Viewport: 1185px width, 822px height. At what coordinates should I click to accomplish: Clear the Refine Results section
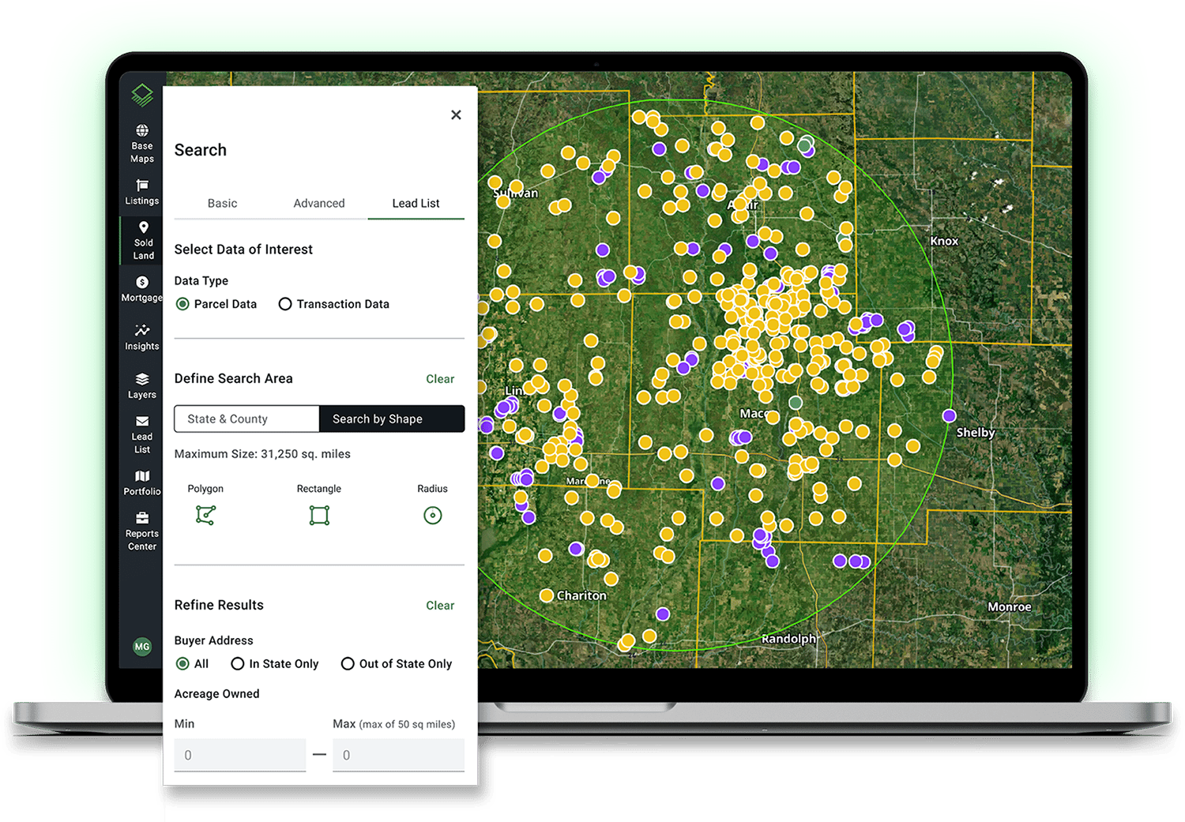440,606
